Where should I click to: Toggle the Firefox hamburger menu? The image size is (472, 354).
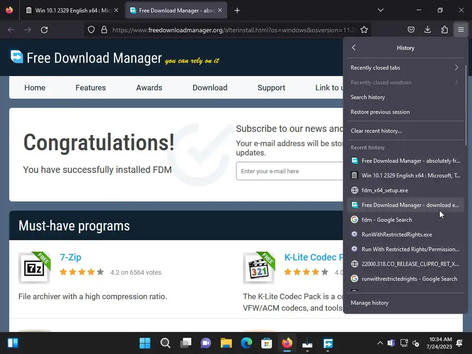tap(461, 29)
